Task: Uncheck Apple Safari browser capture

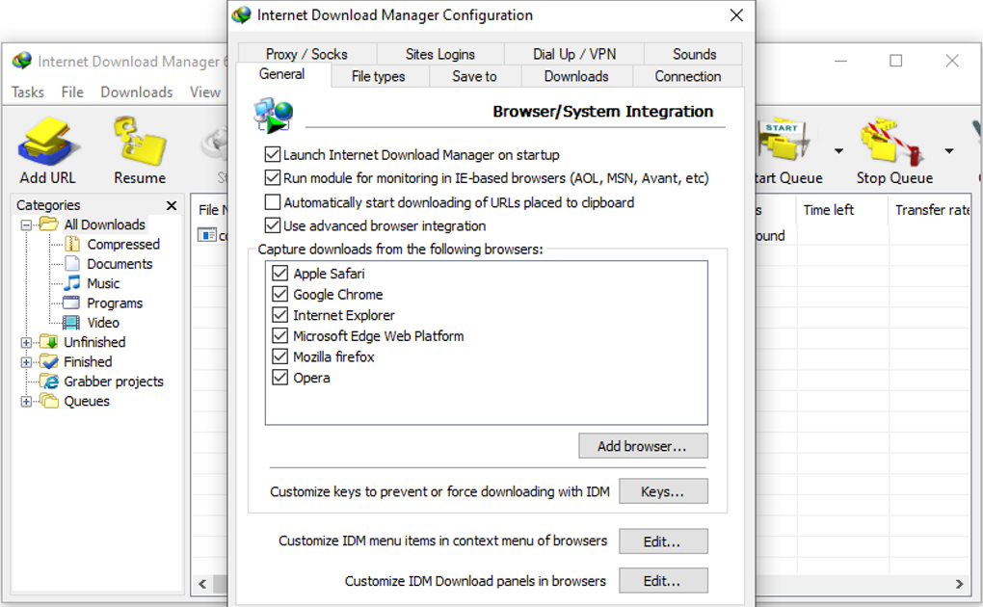Action: coord(279,274)
